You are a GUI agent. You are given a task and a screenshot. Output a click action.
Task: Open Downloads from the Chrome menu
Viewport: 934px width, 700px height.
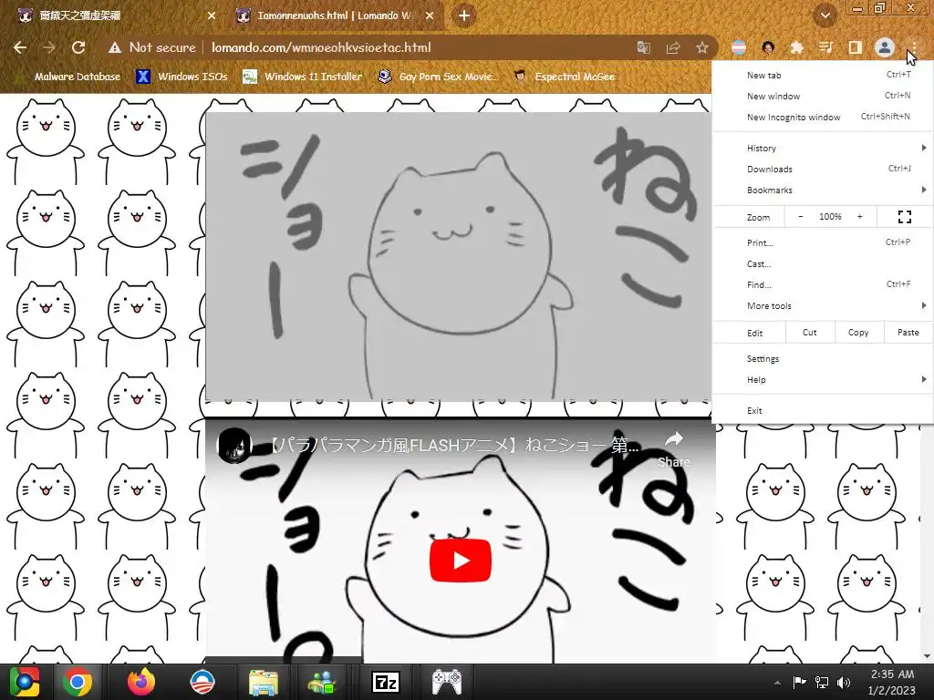click(x=823, y=169)
